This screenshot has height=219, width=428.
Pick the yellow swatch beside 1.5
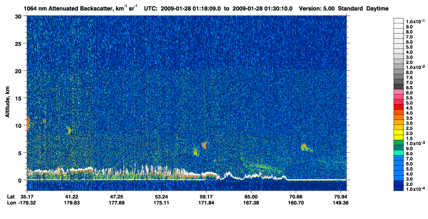tap(399, 137)
